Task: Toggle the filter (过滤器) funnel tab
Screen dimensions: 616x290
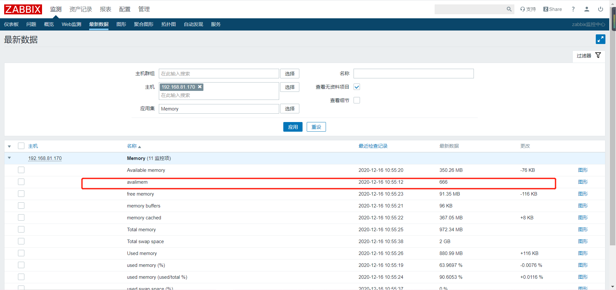Action: click(589, 56)
